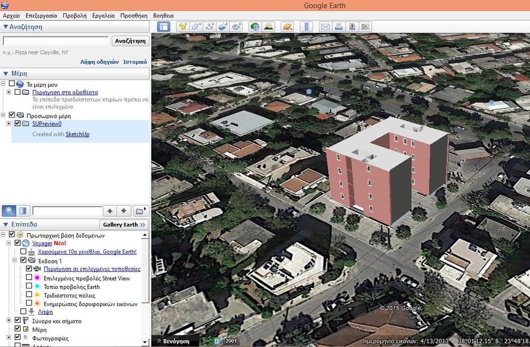Expand the SUPreview0 tree node

(9, 124)
